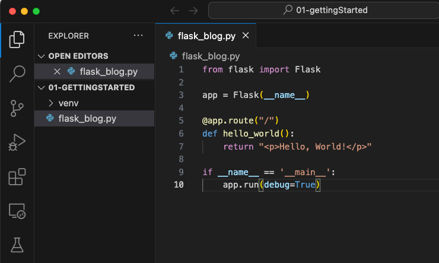Click the macOS yellow minimize button
This screenshot has height=263, width=439.
click(x=24, y=11)
